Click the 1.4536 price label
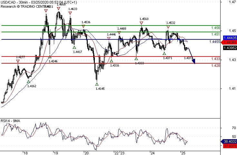The image size is (237, 155). 86,22
